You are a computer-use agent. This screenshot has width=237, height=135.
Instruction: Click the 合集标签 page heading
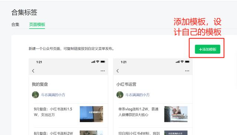[x=24, y=12]
